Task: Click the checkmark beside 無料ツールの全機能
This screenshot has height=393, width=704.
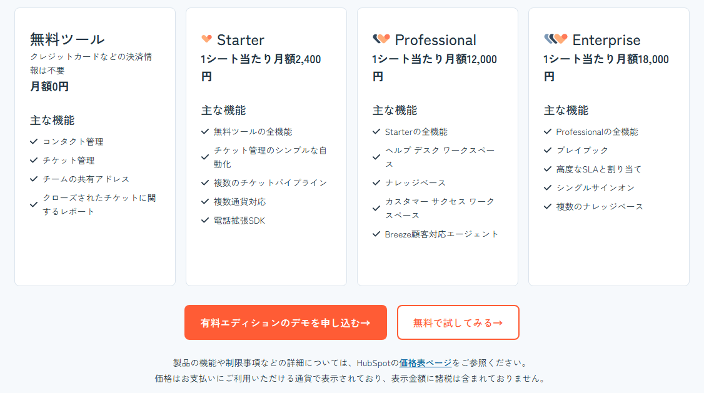Action: click(x=203, y=132)
